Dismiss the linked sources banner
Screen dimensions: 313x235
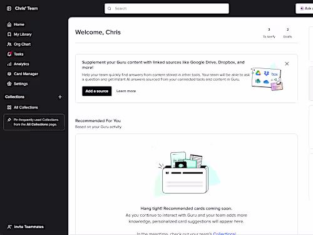pos(287,64)
